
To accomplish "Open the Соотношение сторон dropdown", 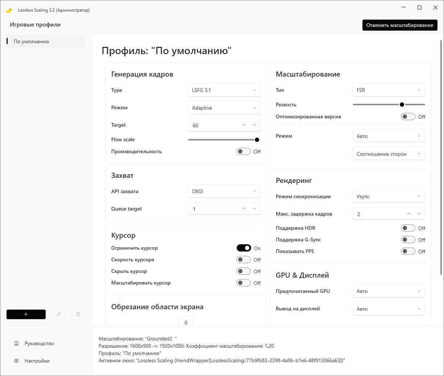I will tap(389, 154).
